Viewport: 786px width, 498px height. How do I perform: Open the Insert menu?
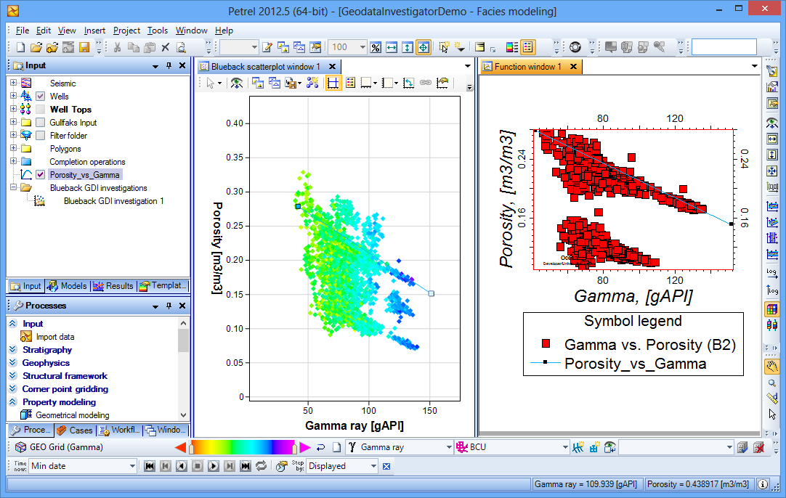coord(94,30)
